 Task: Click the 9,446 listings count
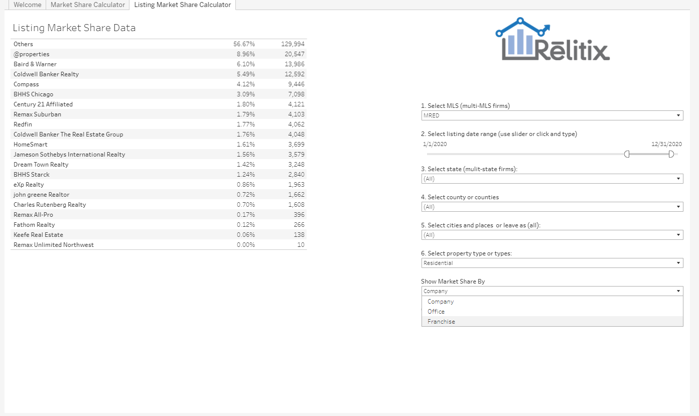tap(296, 84)
